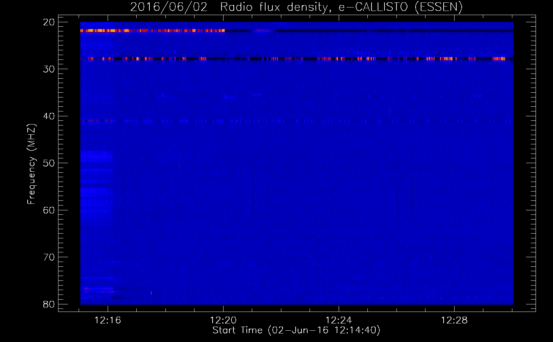The width and height of the screenshot is (553, 342).
Task: Click the 'Frequency (MHZ)' axis label
Action: [31, 164]
